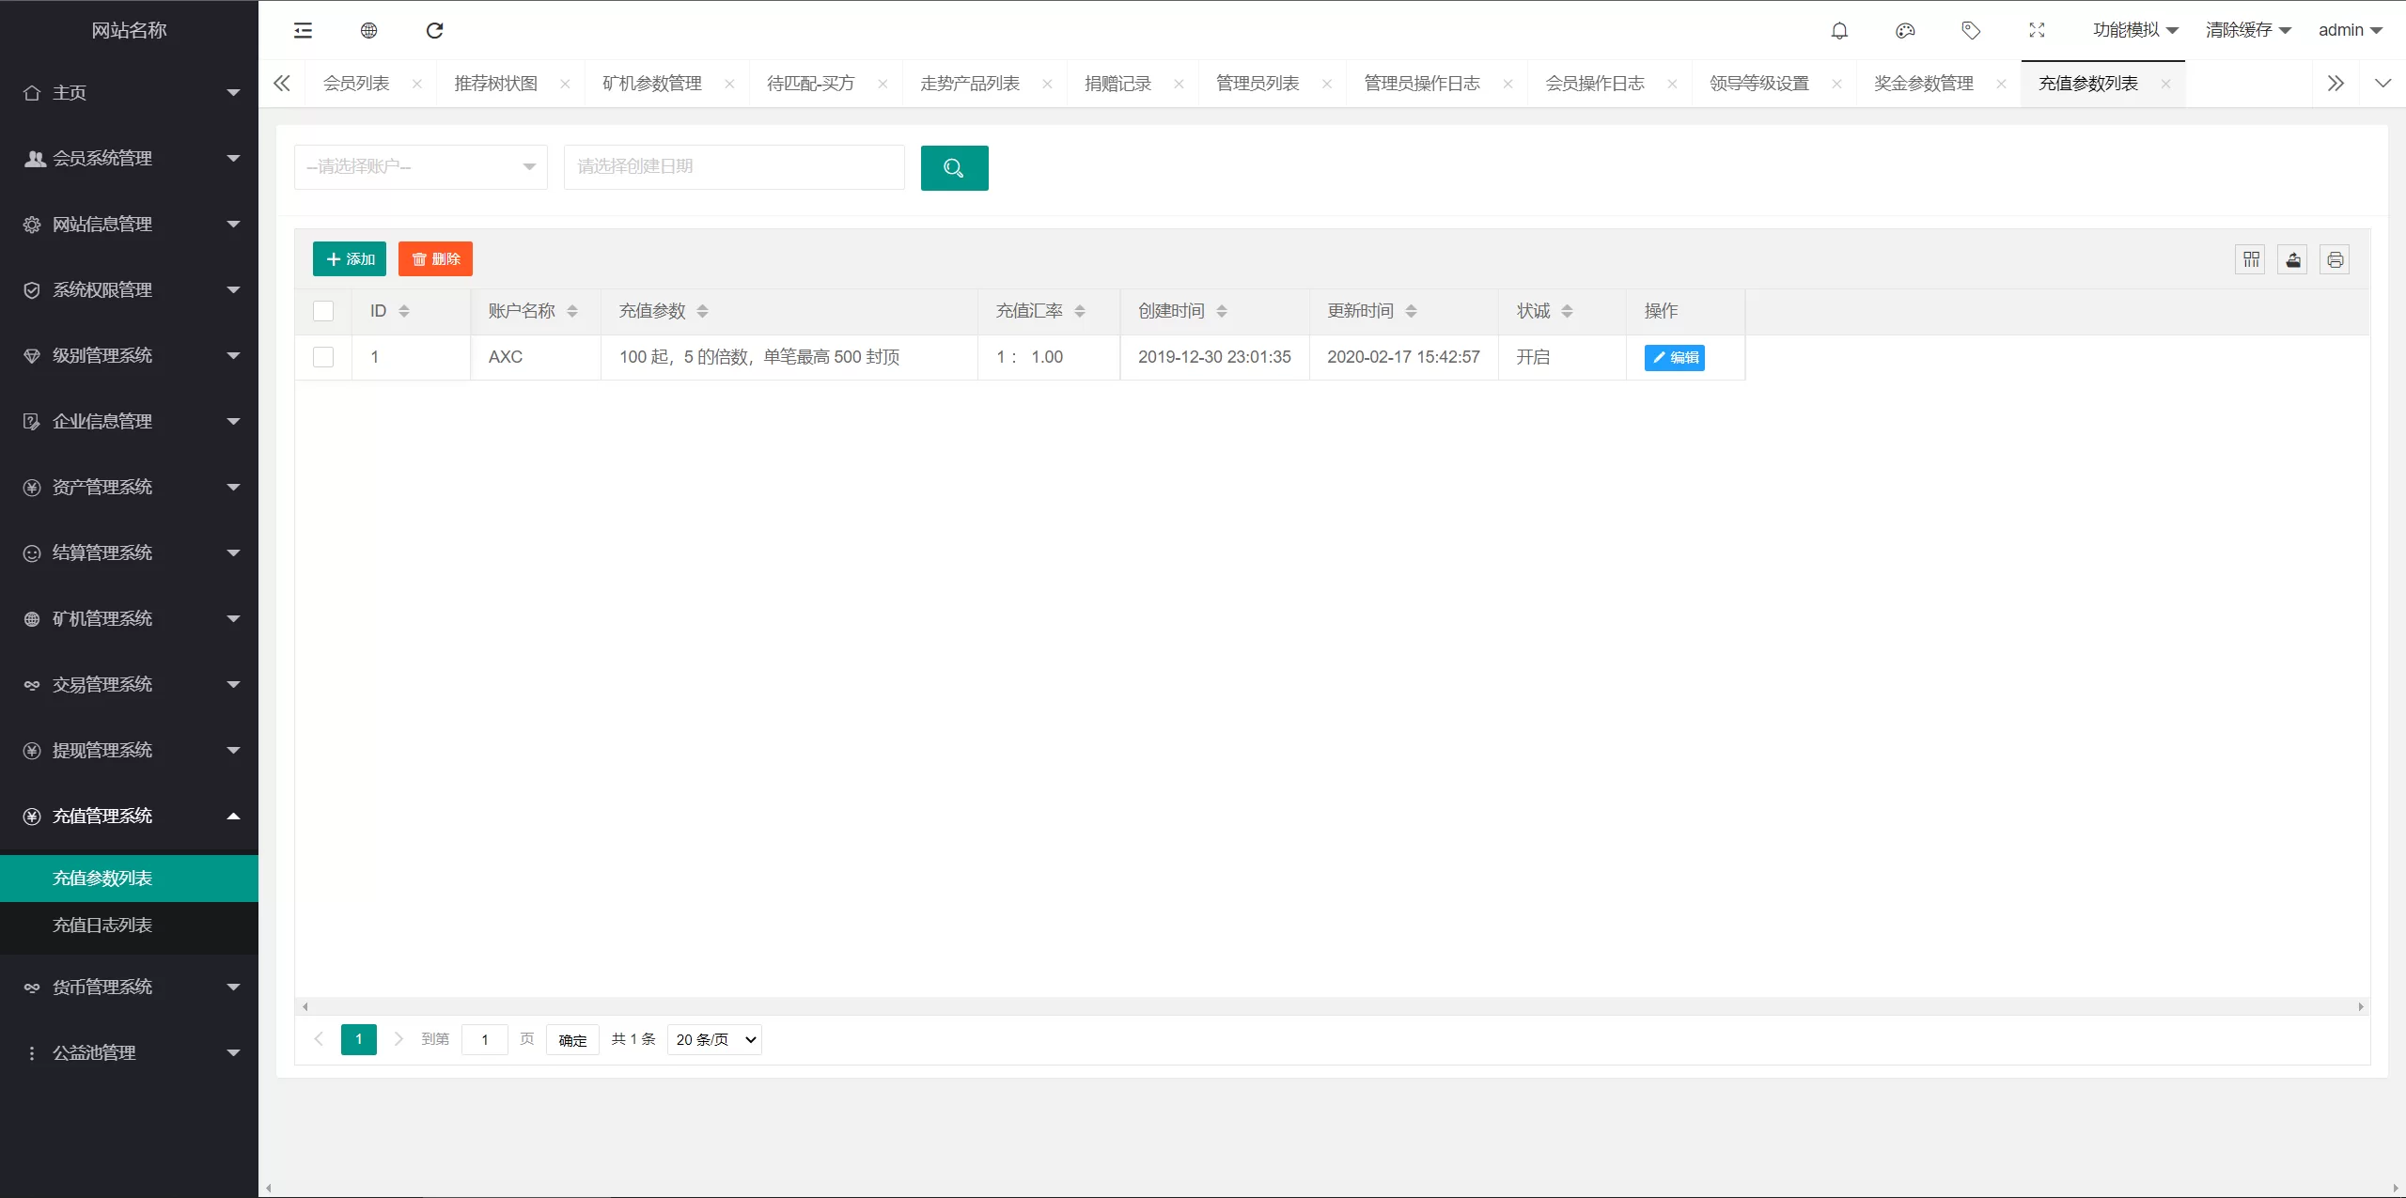Close the 会员列表 tab
Image resolution: width=2406 pixels, height=1198 pixels.
(417, 84)
